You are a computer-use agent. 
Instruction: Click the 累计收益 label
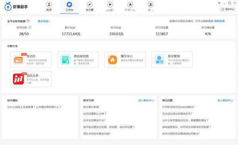pyautogui.click(x=70, y=27)
